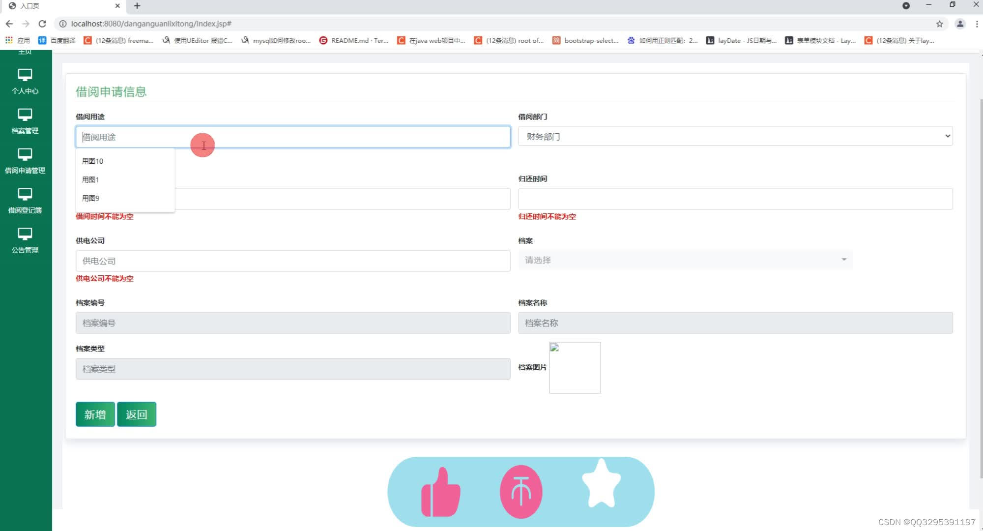Go back using the browser back arrow
The width and height of the screenshot is (983, 531).
point(9,24)
